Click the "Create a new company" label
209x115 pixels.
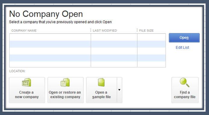pos(27,95)
